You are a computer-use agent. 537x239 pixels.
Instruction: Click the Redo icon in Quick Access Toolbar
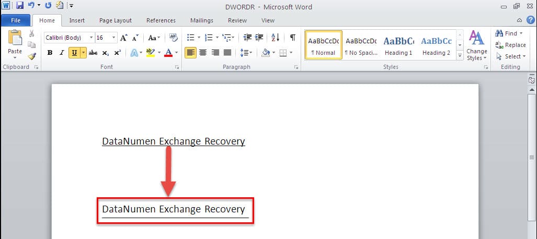pos(48,5)
